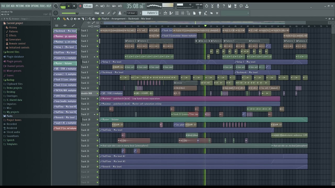
Task: Select 'Track 17 (co..nel volume' picker item
Action: coord(65,128)
